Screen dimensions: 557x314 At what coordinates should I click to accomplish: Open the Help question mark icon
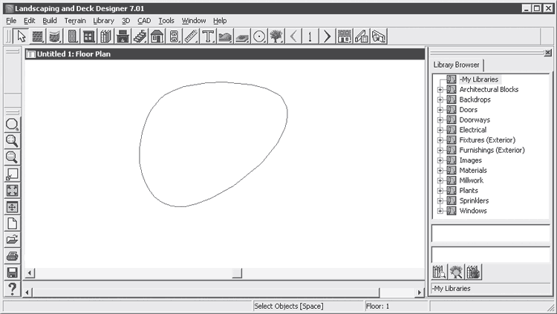[12, 289]
